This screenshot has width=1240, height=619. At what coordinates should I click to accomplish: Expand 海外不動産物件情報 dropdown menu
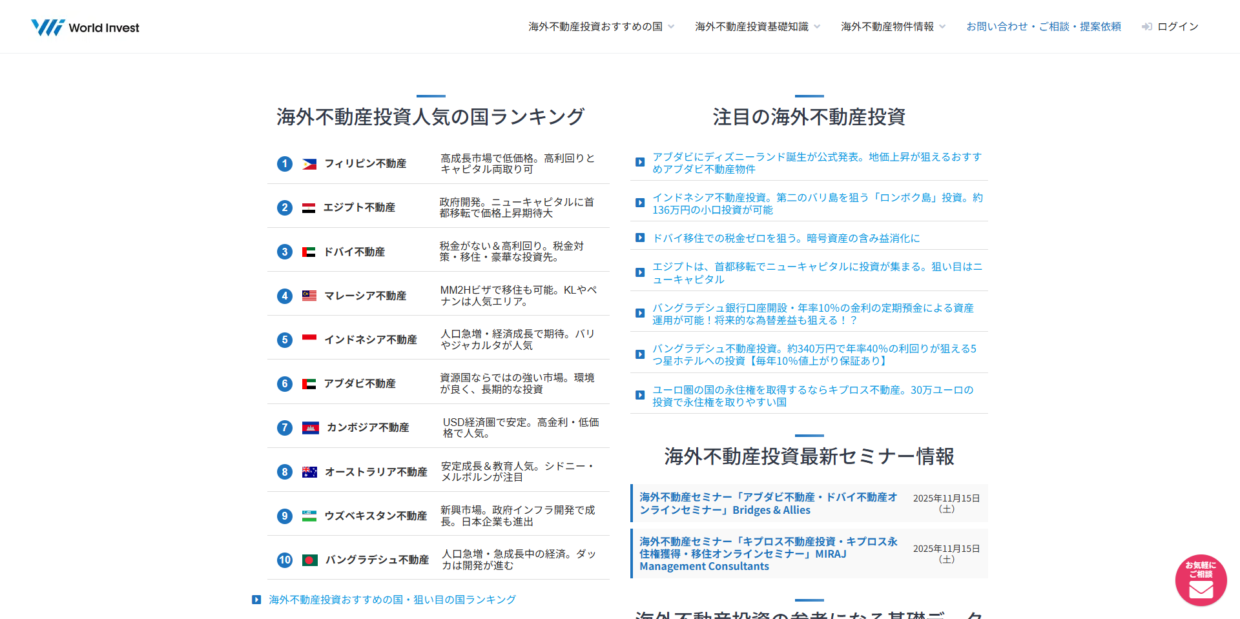(893, 26)
